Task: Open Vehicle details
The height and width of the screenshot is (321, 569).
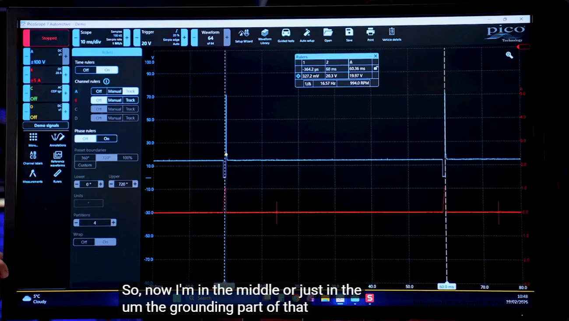Action: click(x=391, y=35)
